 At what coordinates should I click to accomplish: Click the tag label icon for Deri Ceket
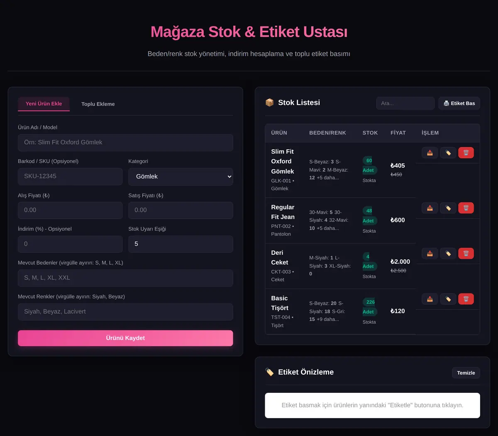pos(448,253)
